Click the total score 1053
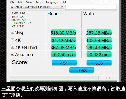This screenshot has width=126, height=99. click(82, 70)
